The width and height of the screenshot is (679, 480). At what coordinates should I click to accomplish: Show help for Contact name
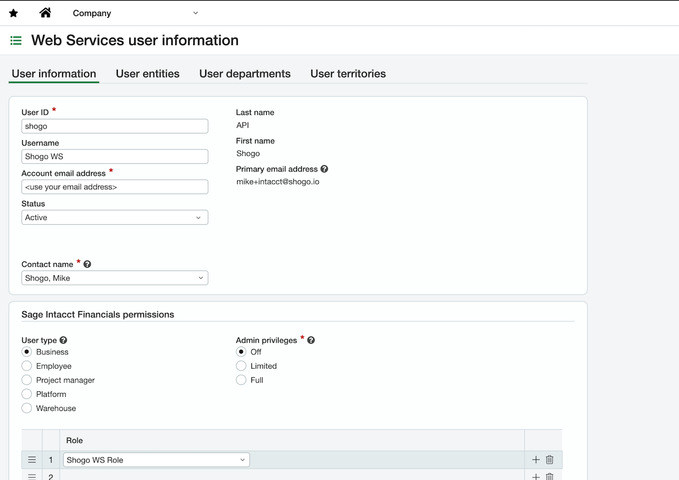pos(88,264)
